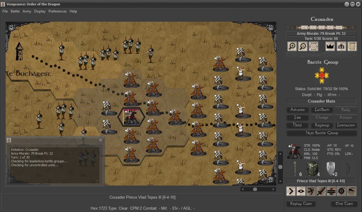Click the mounted knight unit portrait
362x212 pixels.
(294, 151)
